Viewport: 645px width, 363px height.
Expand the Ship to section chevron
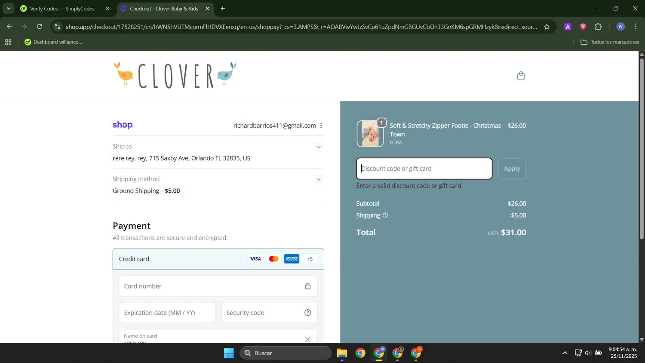[319, 147]
